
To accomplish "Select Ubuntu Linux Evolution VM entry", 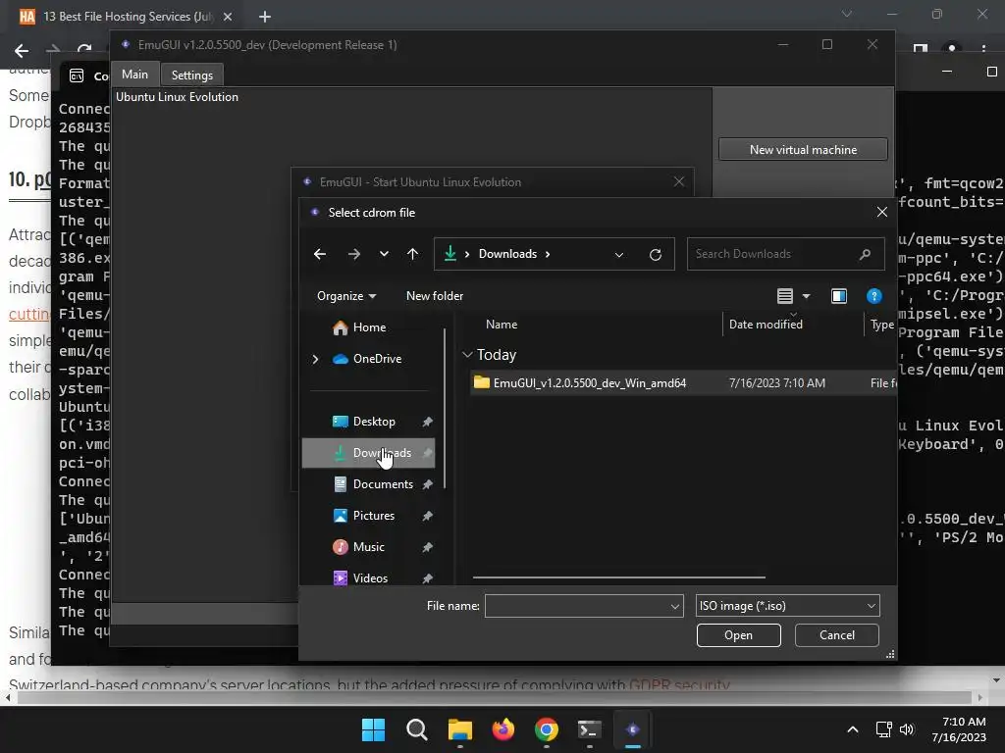I will pos(177,97).
